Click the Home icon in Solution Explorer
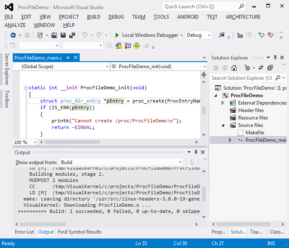Viewport: 289px width, 248px height. [x=234, y=68]
